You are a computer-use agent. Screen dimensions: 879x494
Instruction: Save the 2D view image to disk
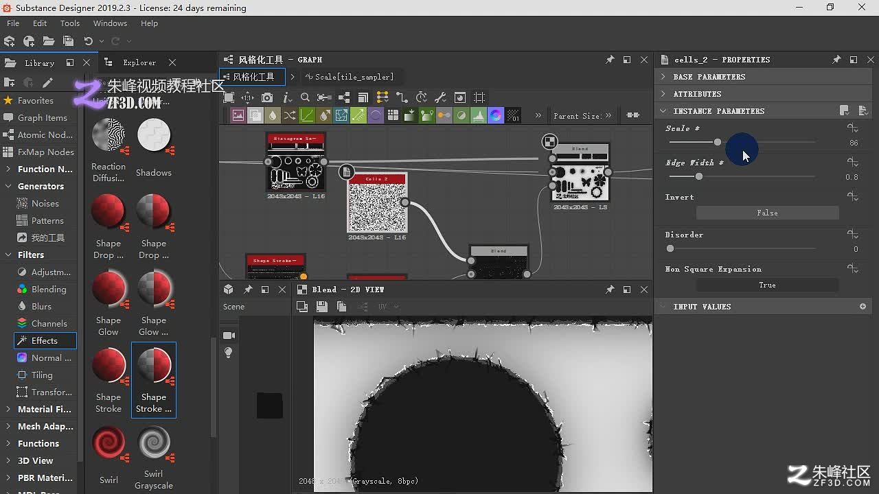pos(321,307)
